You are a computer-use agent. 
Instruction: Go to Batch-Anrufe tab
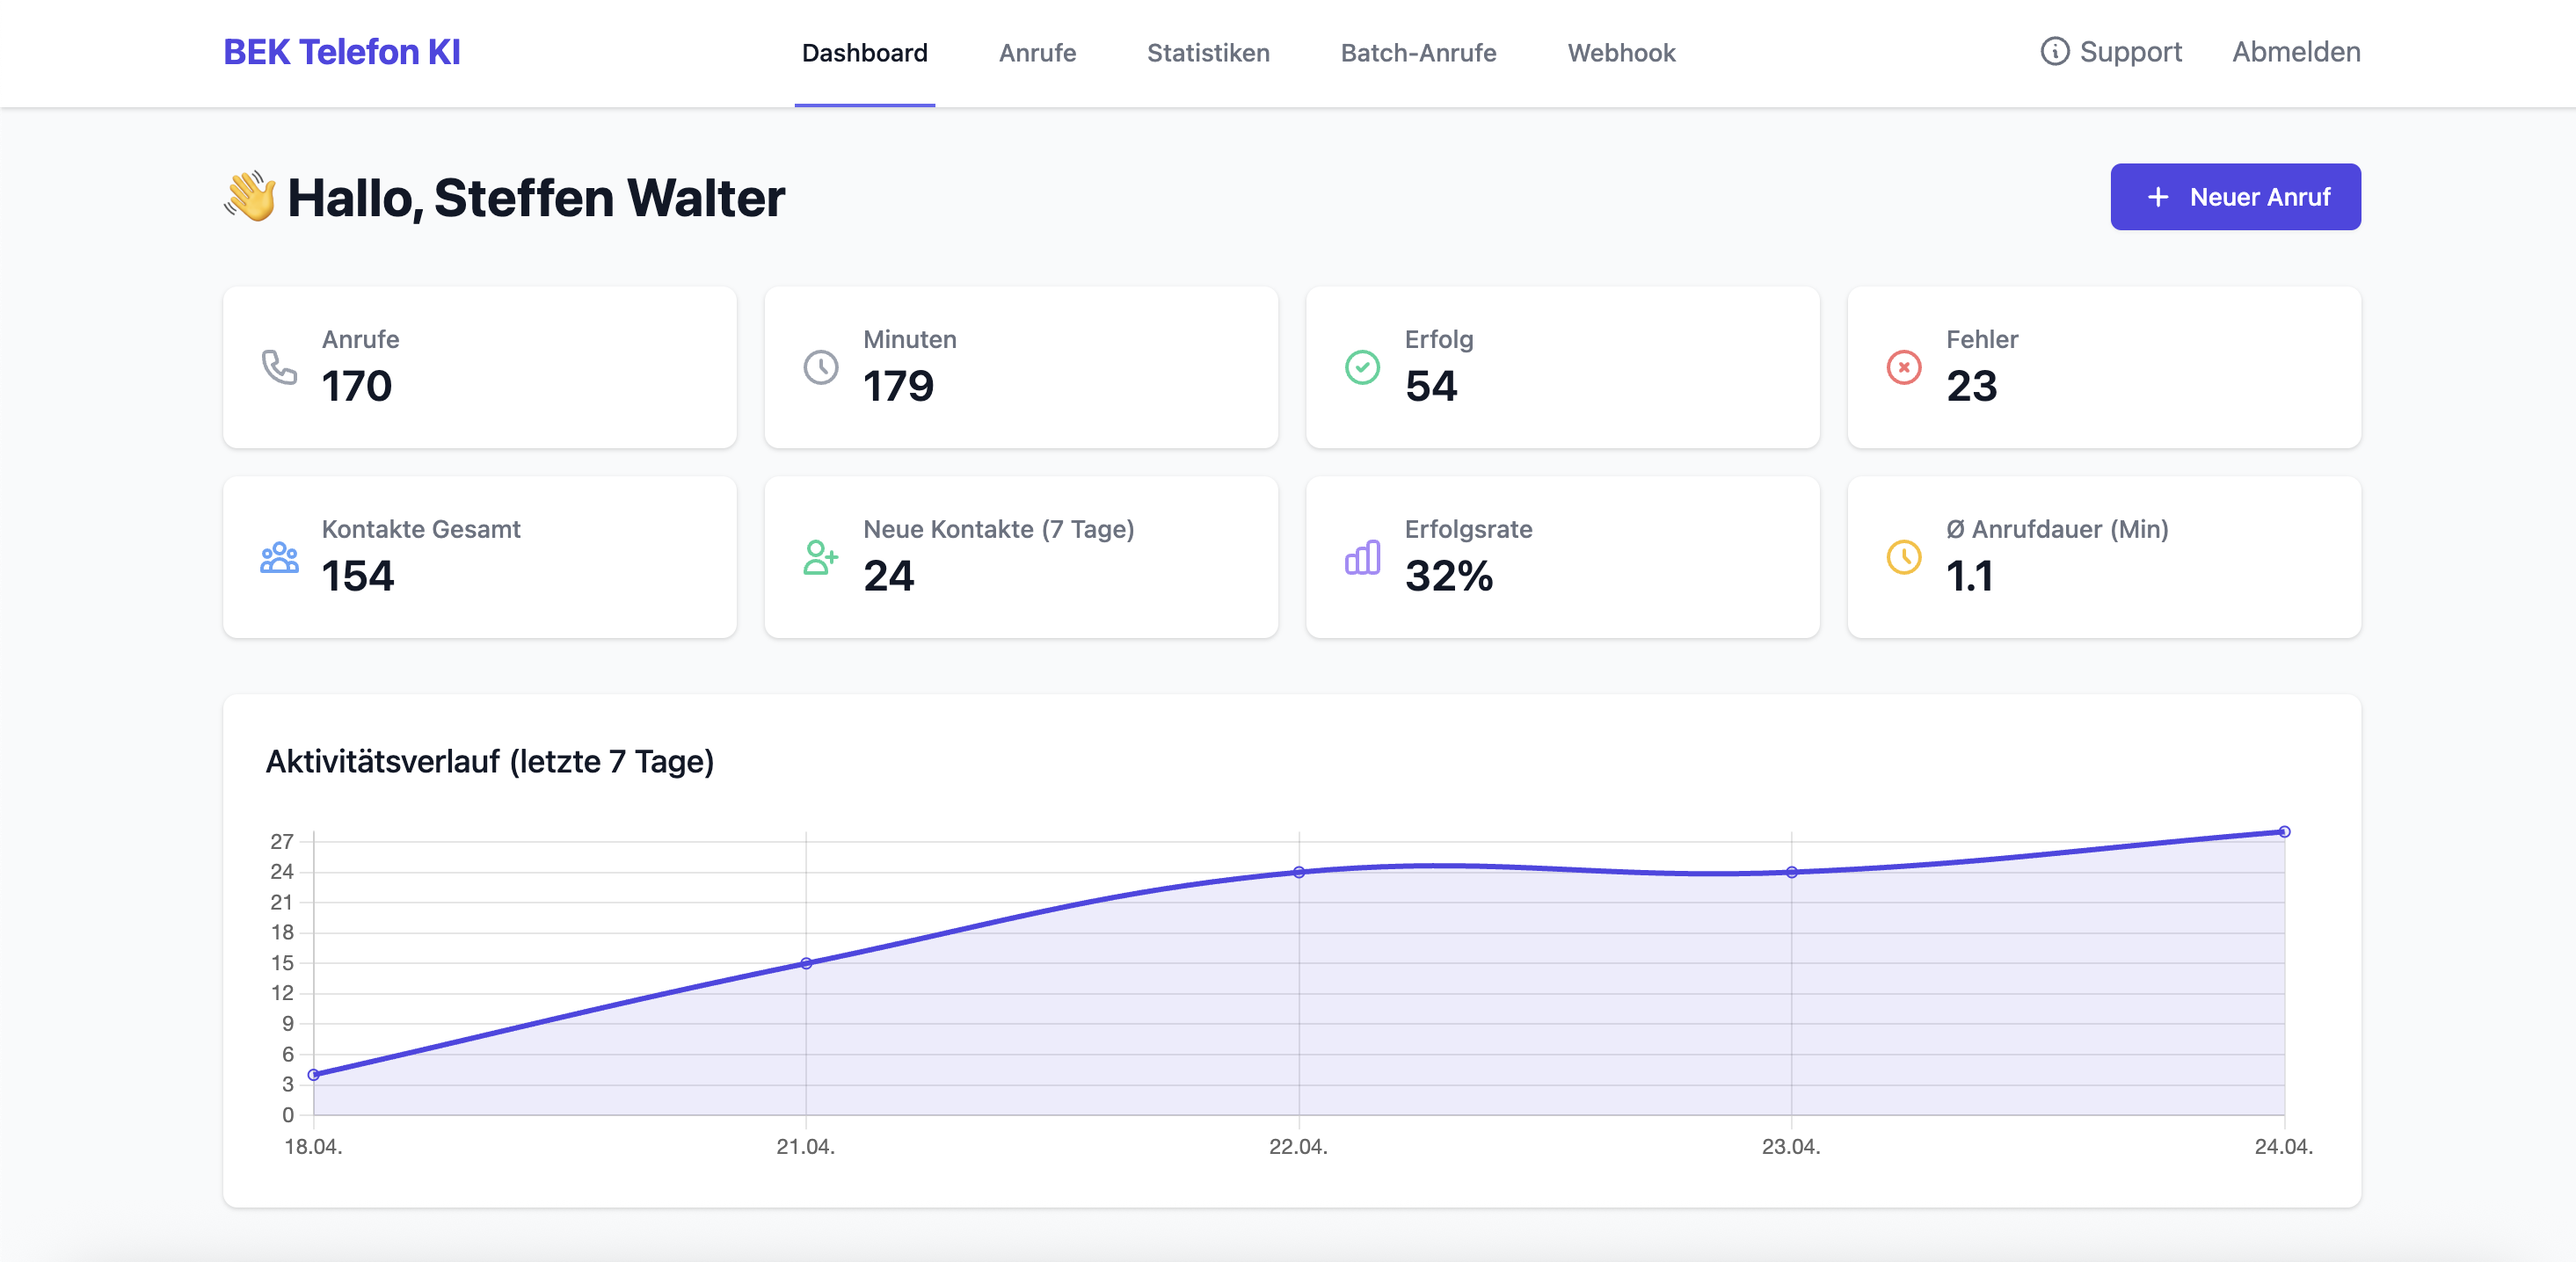click(x=1418, y=53)
